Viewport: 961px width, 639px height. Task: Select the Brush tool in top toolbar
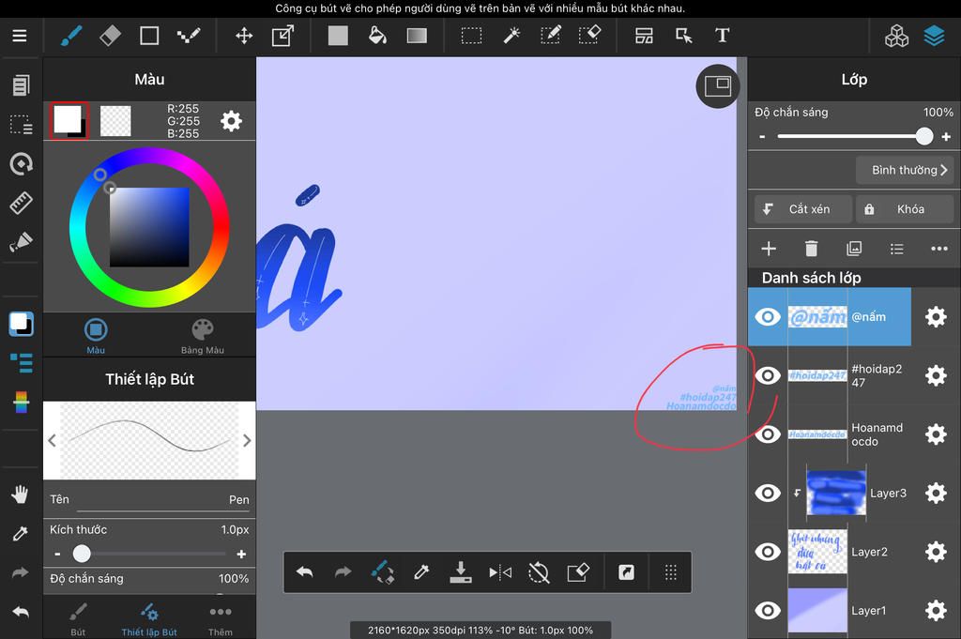(71, 36)
